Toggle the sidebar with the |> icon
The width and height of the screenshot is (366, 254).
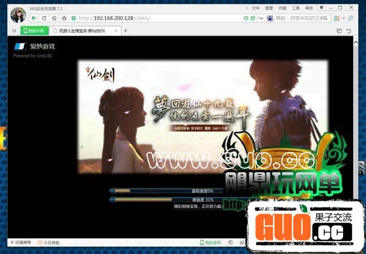[14, 31]
